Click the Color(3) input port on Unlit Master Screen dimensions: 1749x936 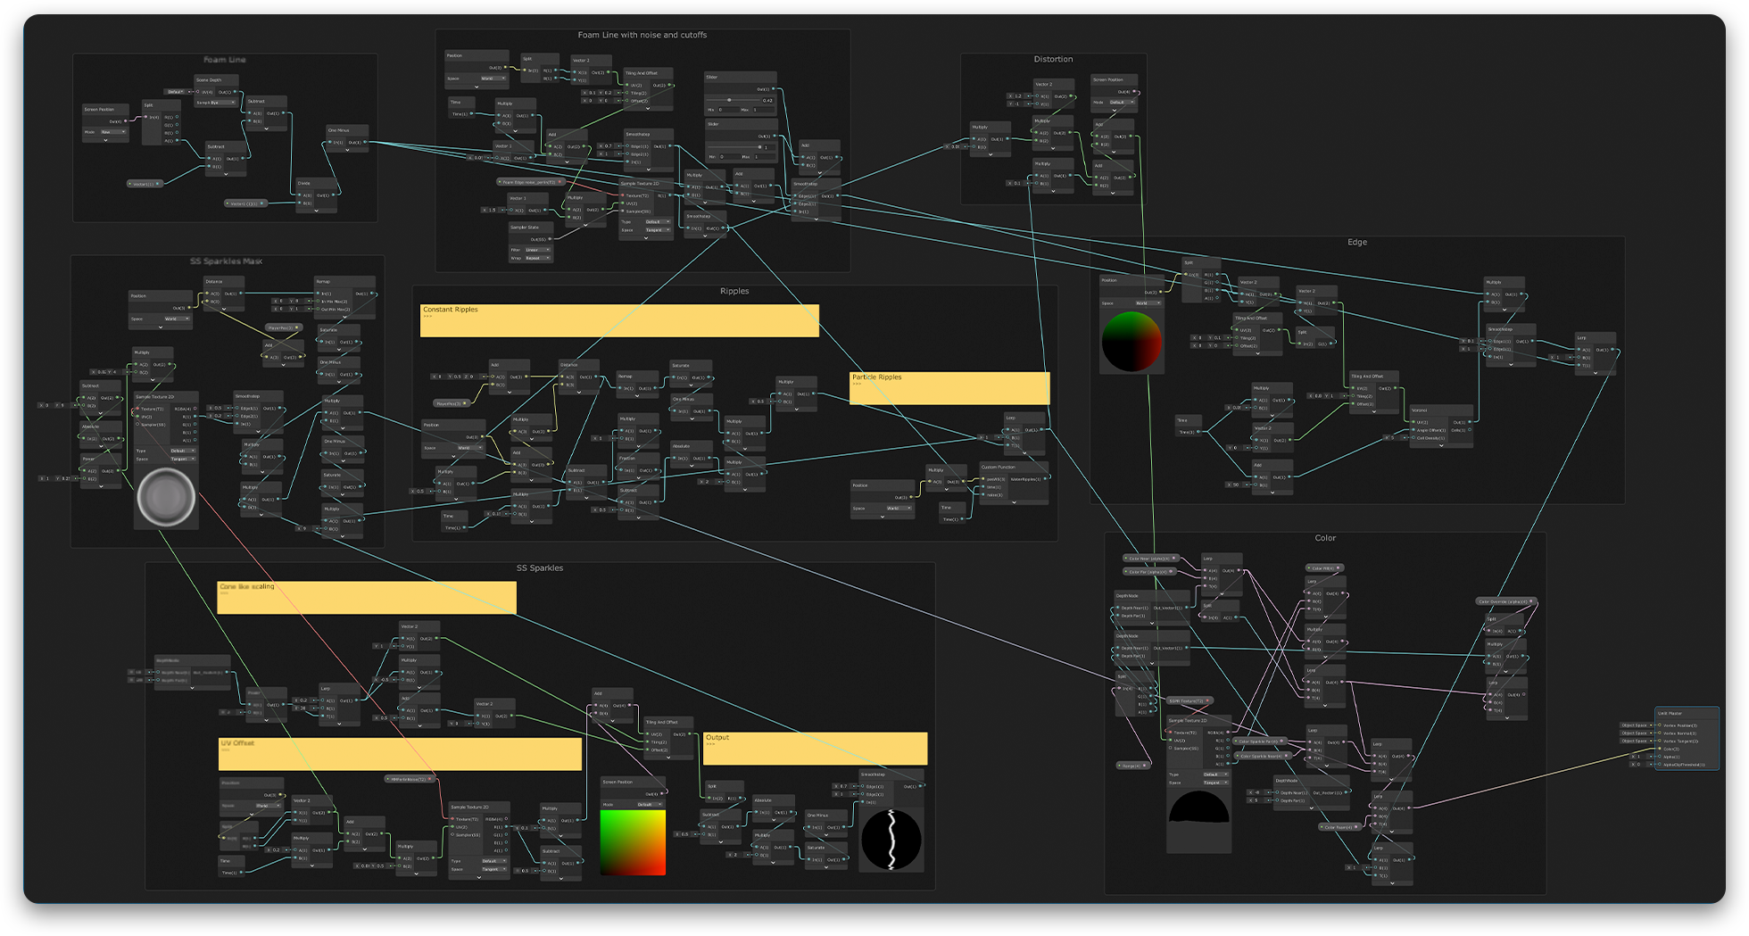coord(1660,749)
